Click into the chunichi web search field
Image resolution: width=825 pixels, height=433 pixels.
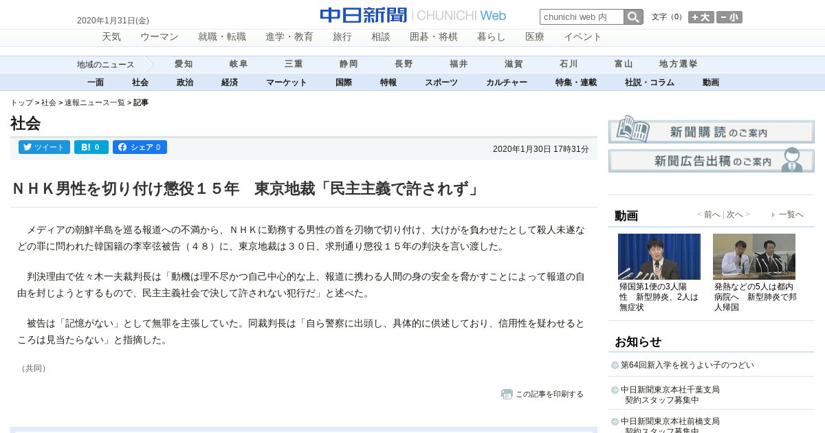click(582, 17)
